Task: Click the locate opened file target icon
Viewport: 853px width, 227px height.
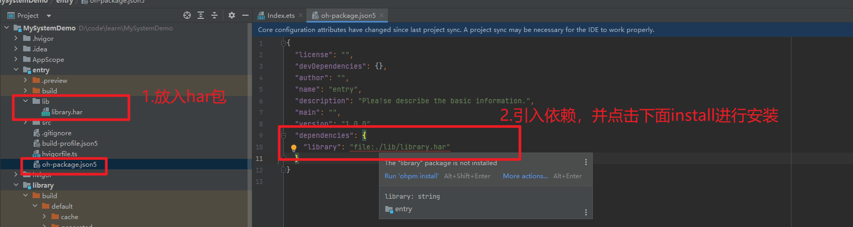Action: (187, 15)
